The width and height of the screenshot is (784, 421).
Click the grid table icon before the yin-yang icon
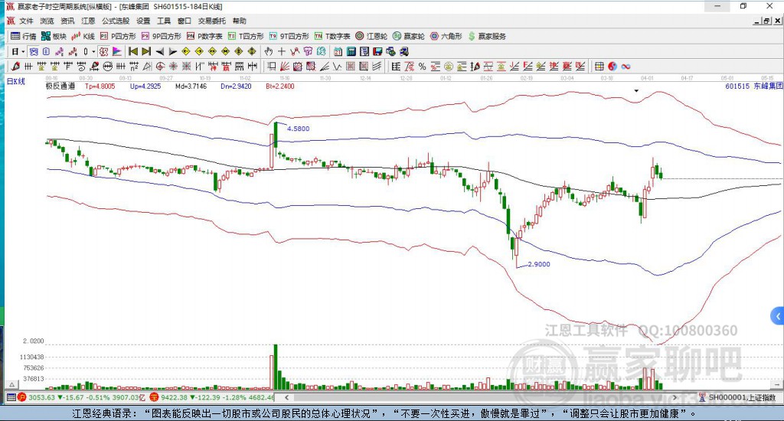pos(599,67)
